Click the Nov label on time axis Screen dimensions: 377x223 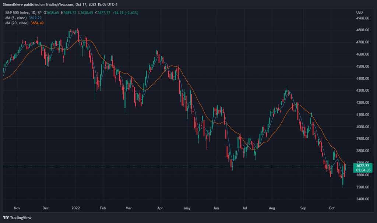17,208
